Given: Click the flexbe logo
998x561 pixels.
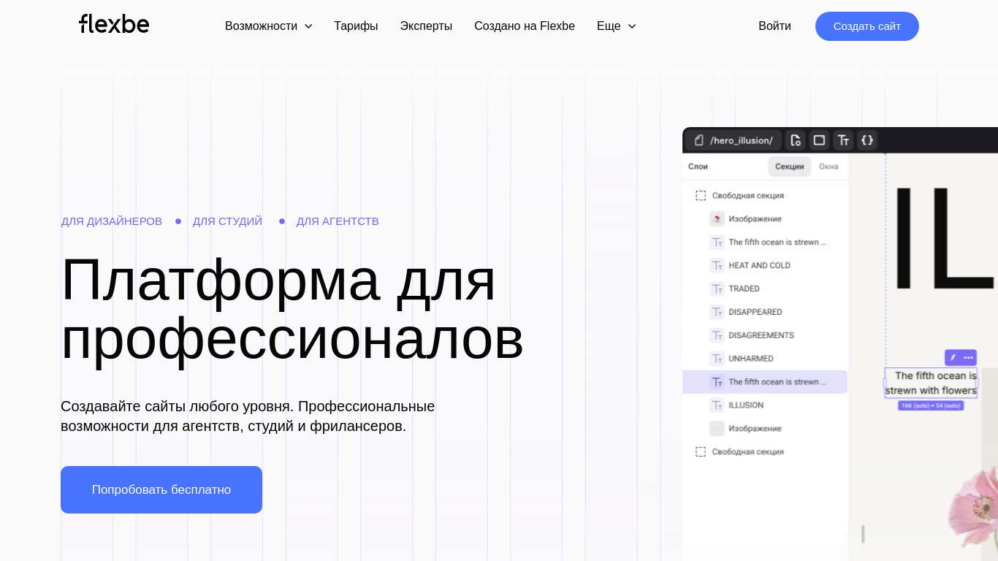Looking at the screenshot, I should tap(114, 25).
